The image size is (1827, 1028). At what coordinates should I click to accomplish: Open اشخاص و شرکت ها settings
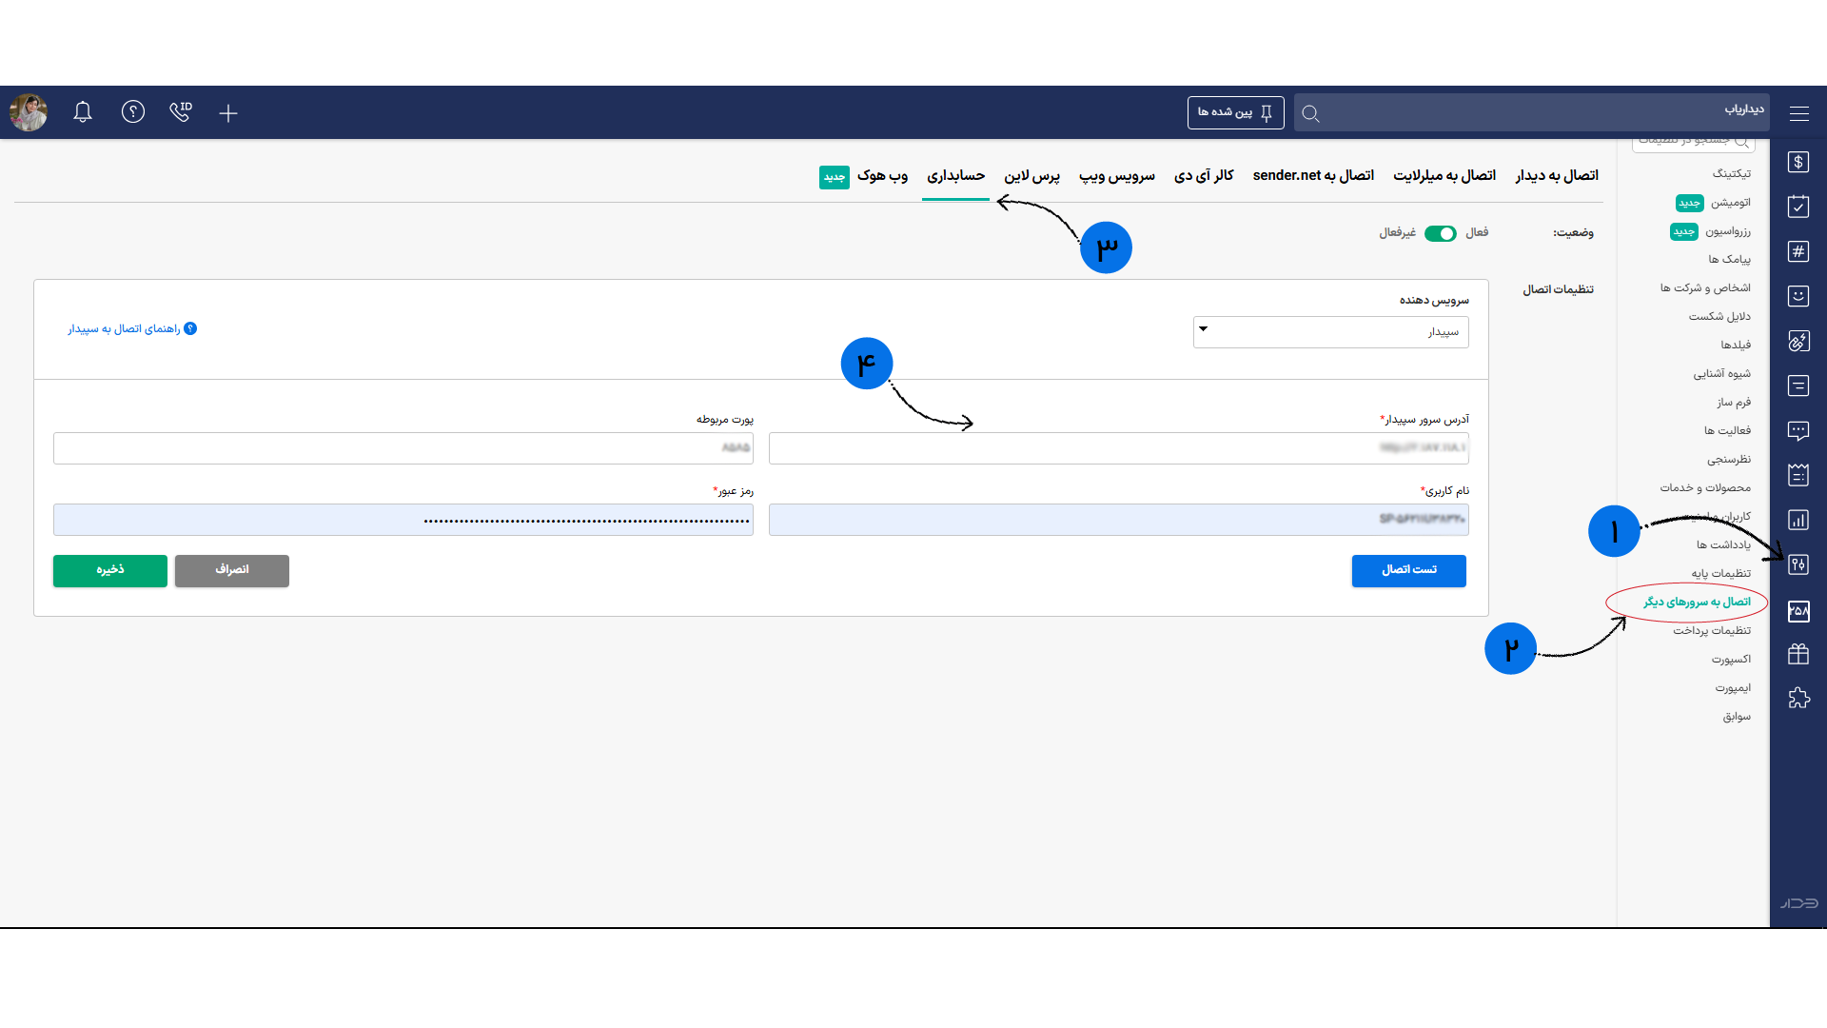pos(1705,288)
